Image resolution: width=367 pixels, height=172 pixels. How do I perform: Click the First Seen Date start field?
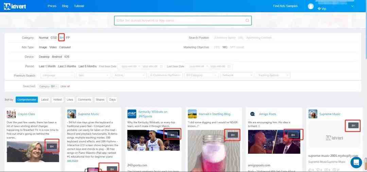click(x=129, y=66)
